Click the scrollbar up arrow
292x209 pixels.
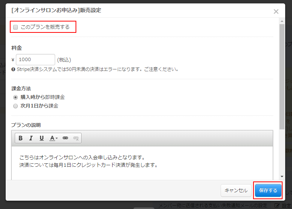(x=282, y=21)
